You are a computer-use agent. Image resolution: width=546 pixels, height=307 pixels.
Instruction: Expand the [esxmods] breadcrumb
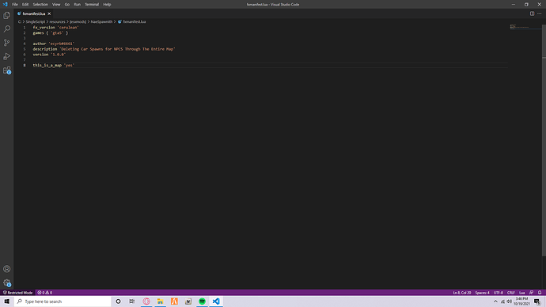(x=78, y=21)
